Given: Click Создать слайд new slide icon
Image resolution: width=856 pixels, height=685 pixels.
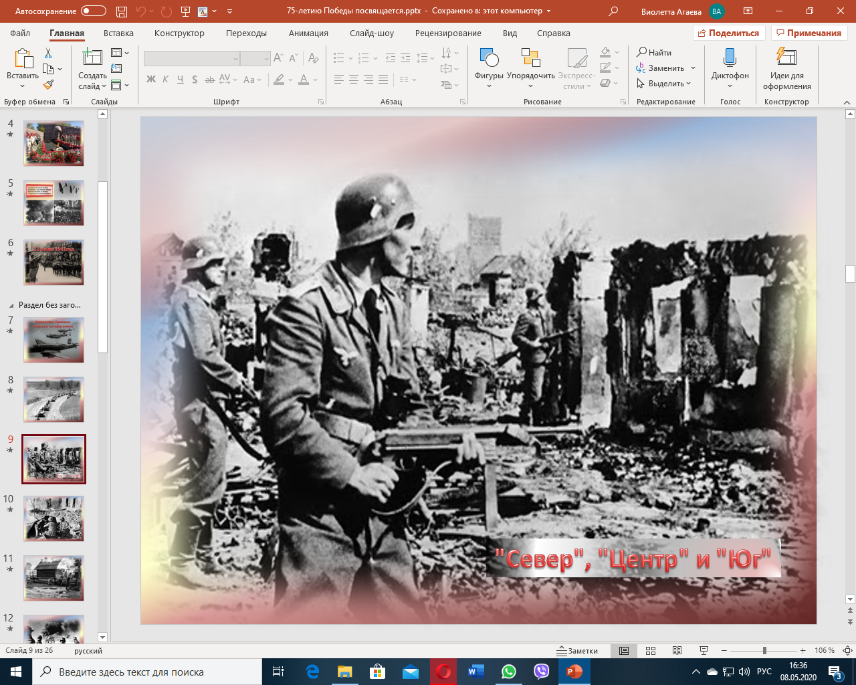Looking at the screenshot, I should coord(92,59).
